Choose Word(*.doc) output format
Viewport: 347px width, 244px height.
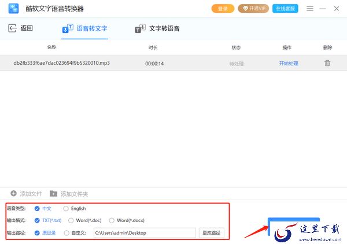point(71,220)
